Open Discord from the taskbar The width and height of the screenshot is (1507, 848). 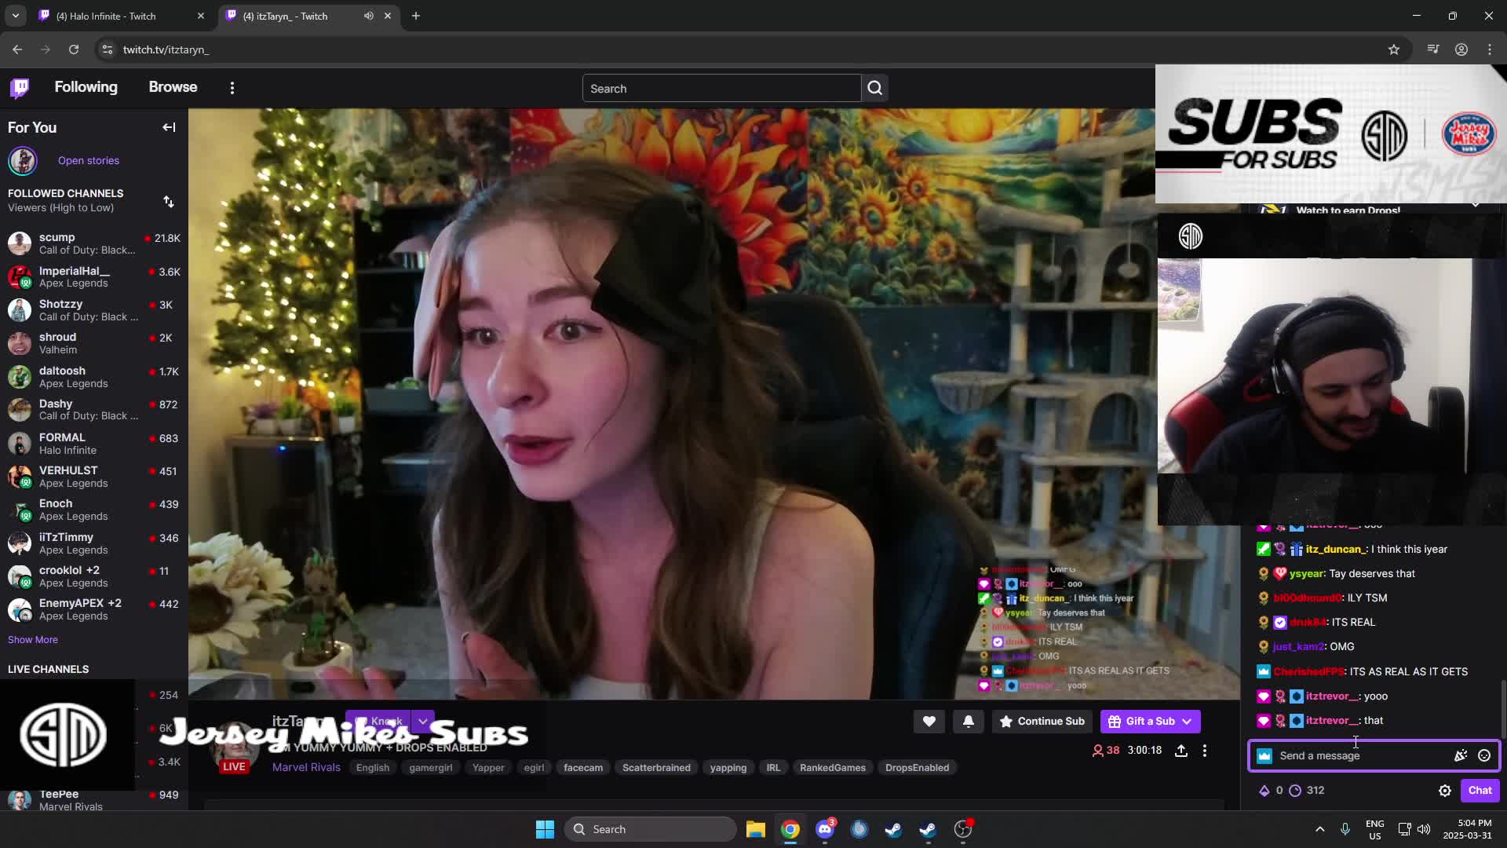[x=825, y=829]
